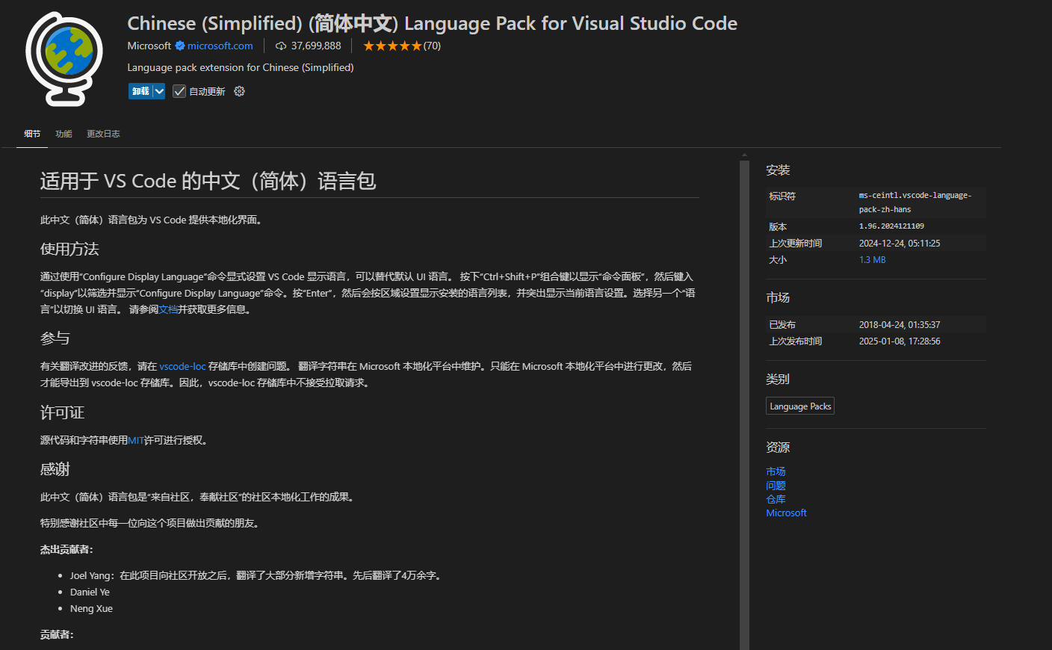Click the readme vertical scrollbar
Screen dimensions: 1052x650
click(744, 403)
